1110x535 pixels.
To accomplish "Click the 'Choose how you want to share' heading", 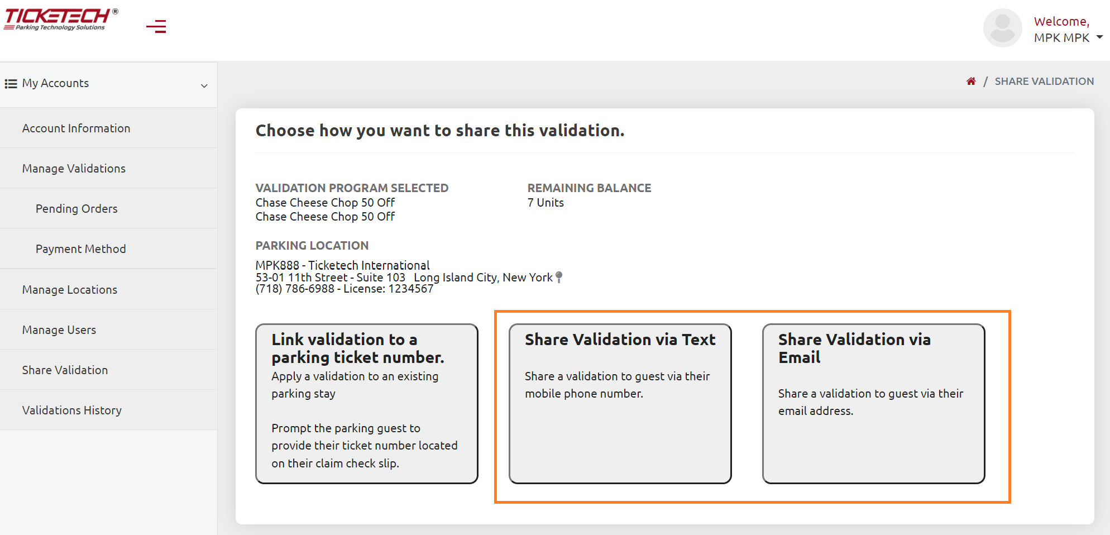I will (x=440, y=131).
